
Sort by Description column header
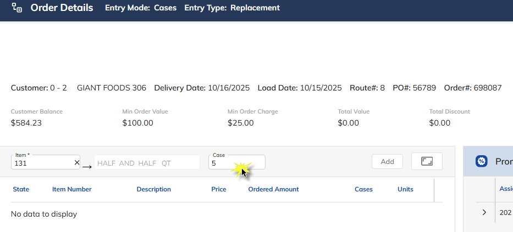pos(154,189)
